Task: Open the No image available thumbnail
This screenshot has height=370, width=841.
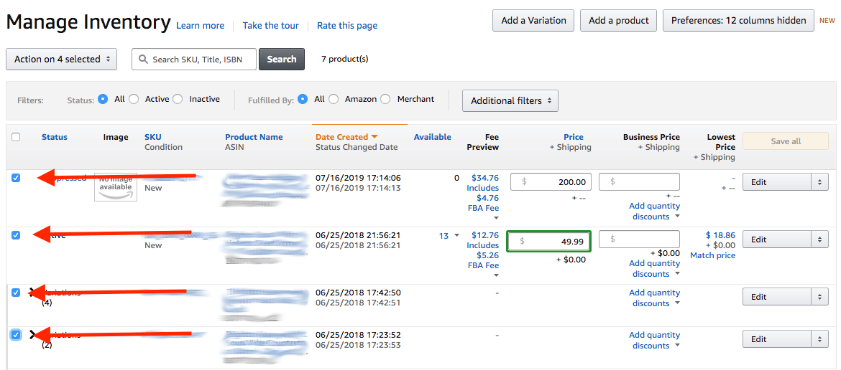Action: coord(116,186)
